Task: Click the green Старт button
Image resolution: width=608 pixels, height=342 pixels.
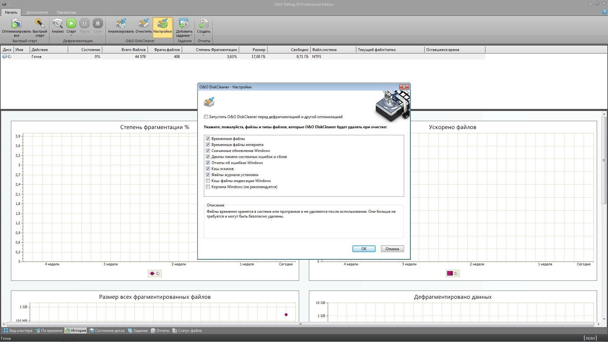Action: (x=71, y=23)
